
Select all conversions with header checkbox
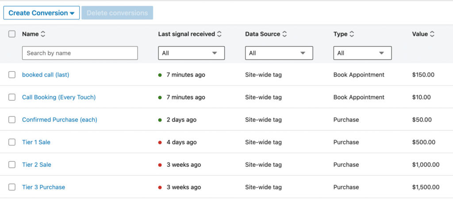click(12, 34)
